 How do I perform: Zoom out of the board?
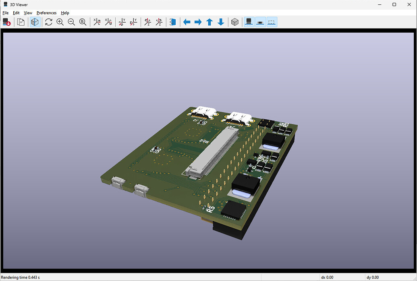(71, 22)
